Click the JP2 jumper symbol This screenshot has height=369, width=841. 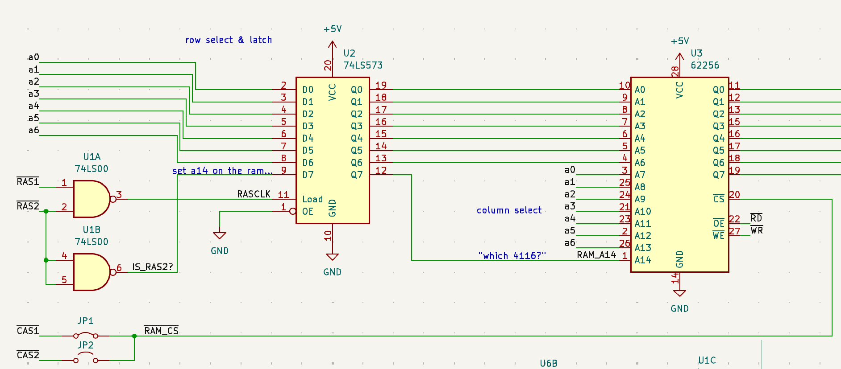(85, 359)
